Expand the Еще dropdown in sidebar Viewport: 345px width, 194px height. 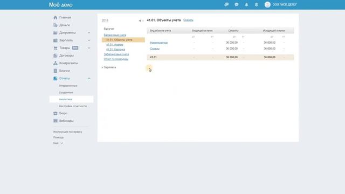58,143
